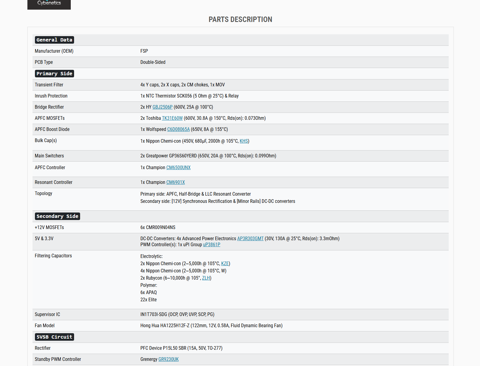480x366 pixels.
Task: Click the Inrush Protection row label
Action: 51,96
